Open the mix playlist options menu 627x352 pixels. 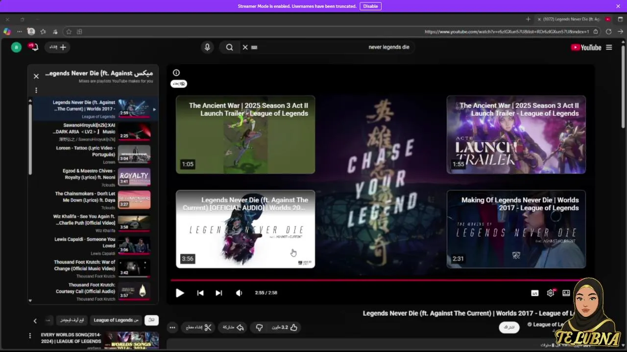click(36, 90)
